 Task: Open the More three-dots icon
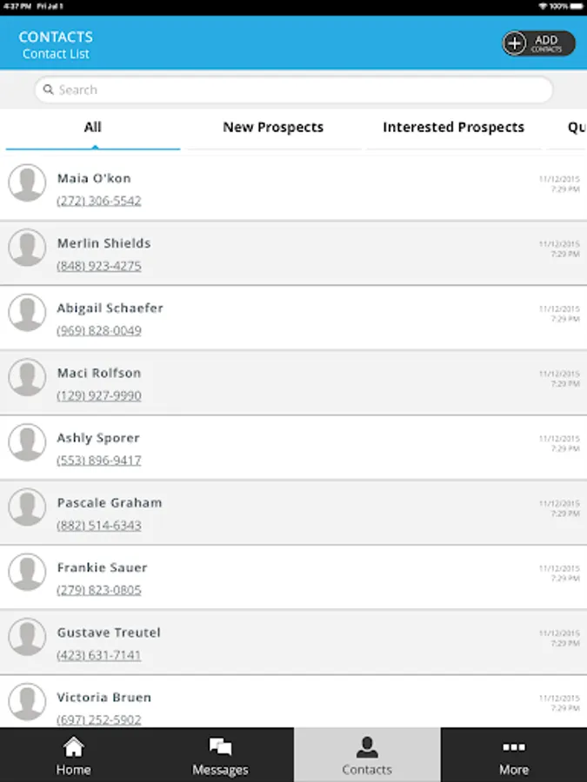coord(514,747)
